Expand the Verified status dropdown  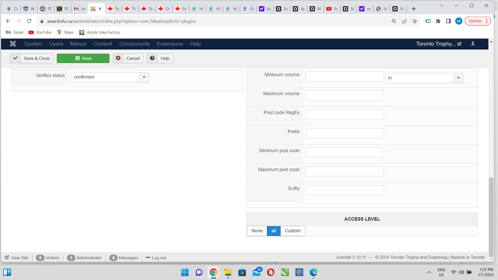[144, 77]
